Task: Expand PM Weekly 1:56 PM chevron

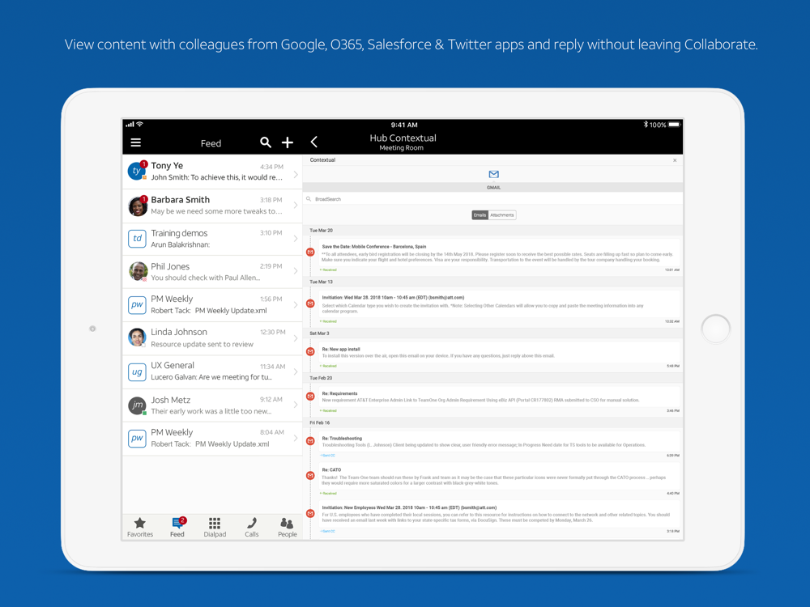Action: tap(296, 304)
